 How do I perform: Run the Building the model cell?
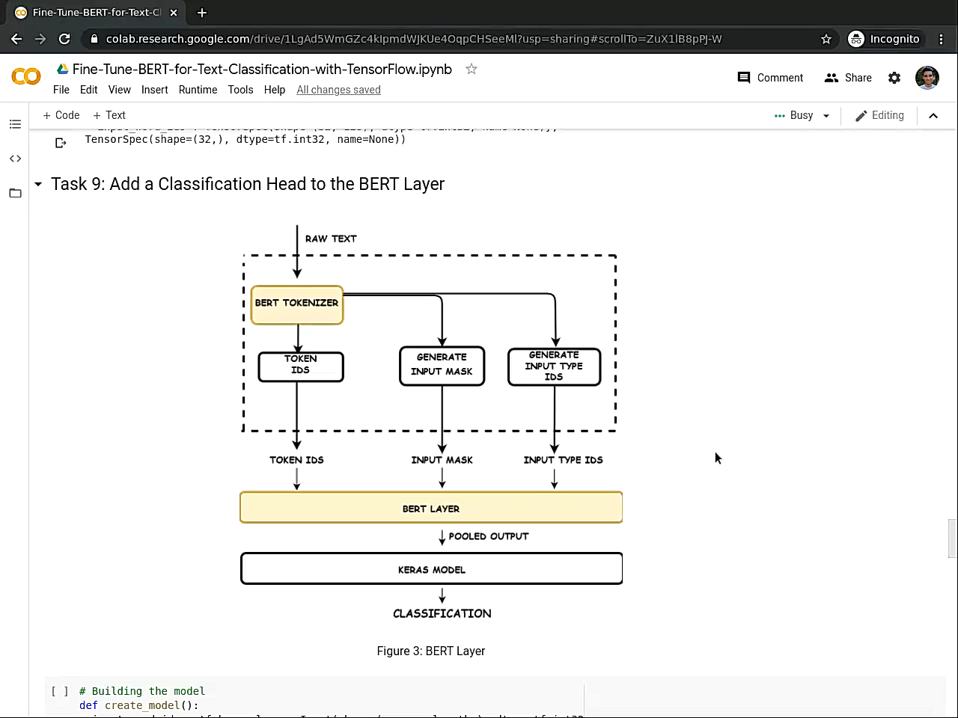click(60, 691)
